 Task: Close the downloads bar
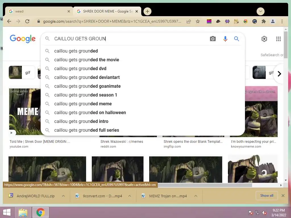tap(283, 196)
